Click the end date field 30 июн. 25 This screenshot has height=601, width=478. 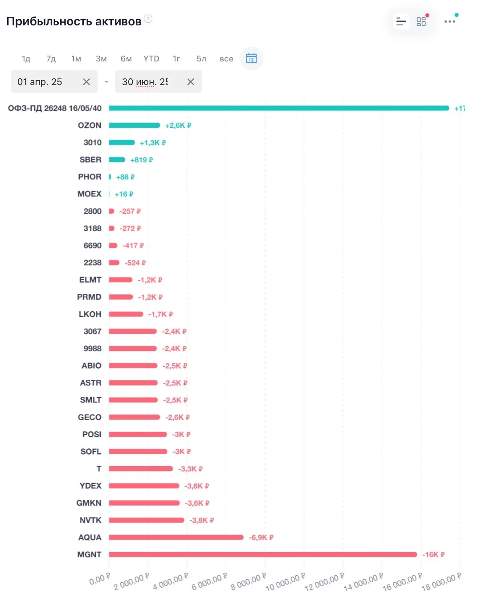tap(159, 81)
